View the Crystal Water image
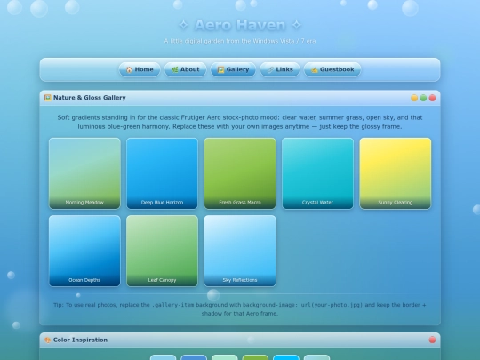Viewport: 480px width, 360px height. click(317, 173)
